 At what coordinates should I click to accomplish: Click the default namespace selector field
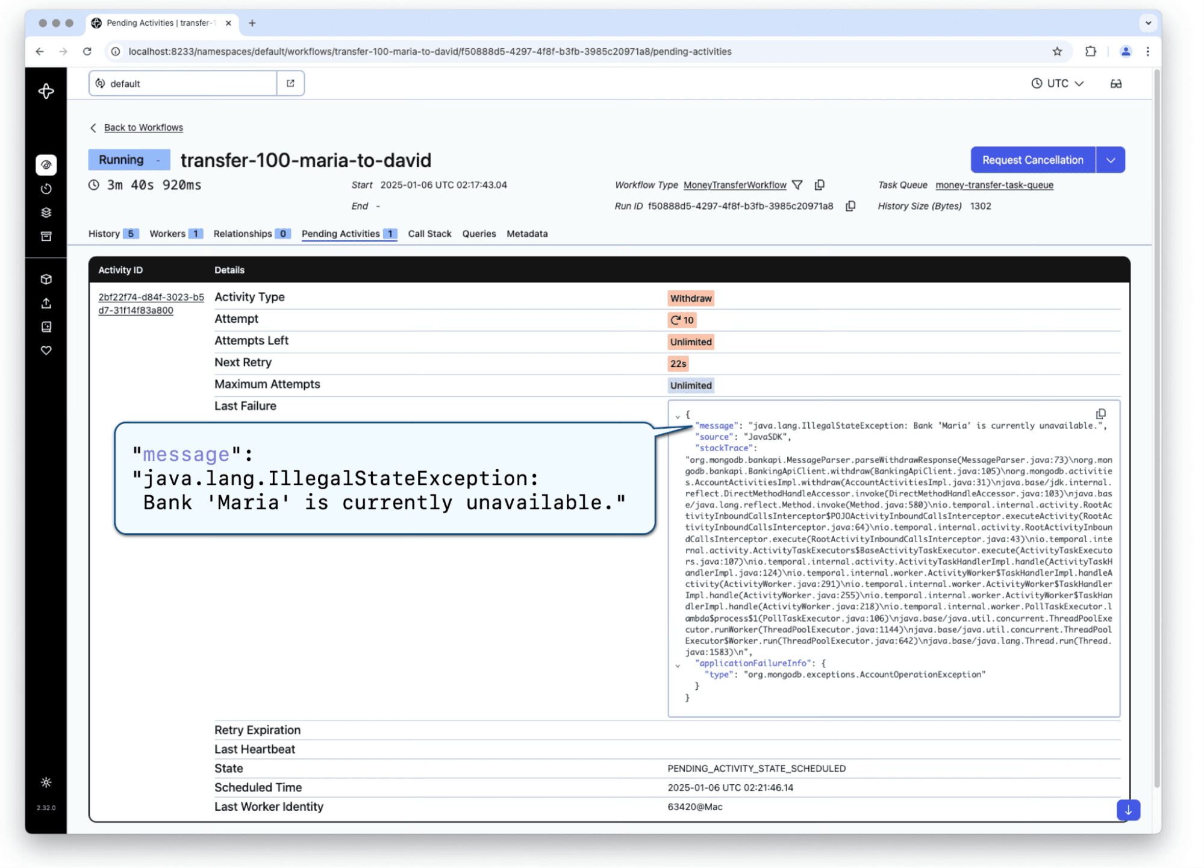[183, 84]
